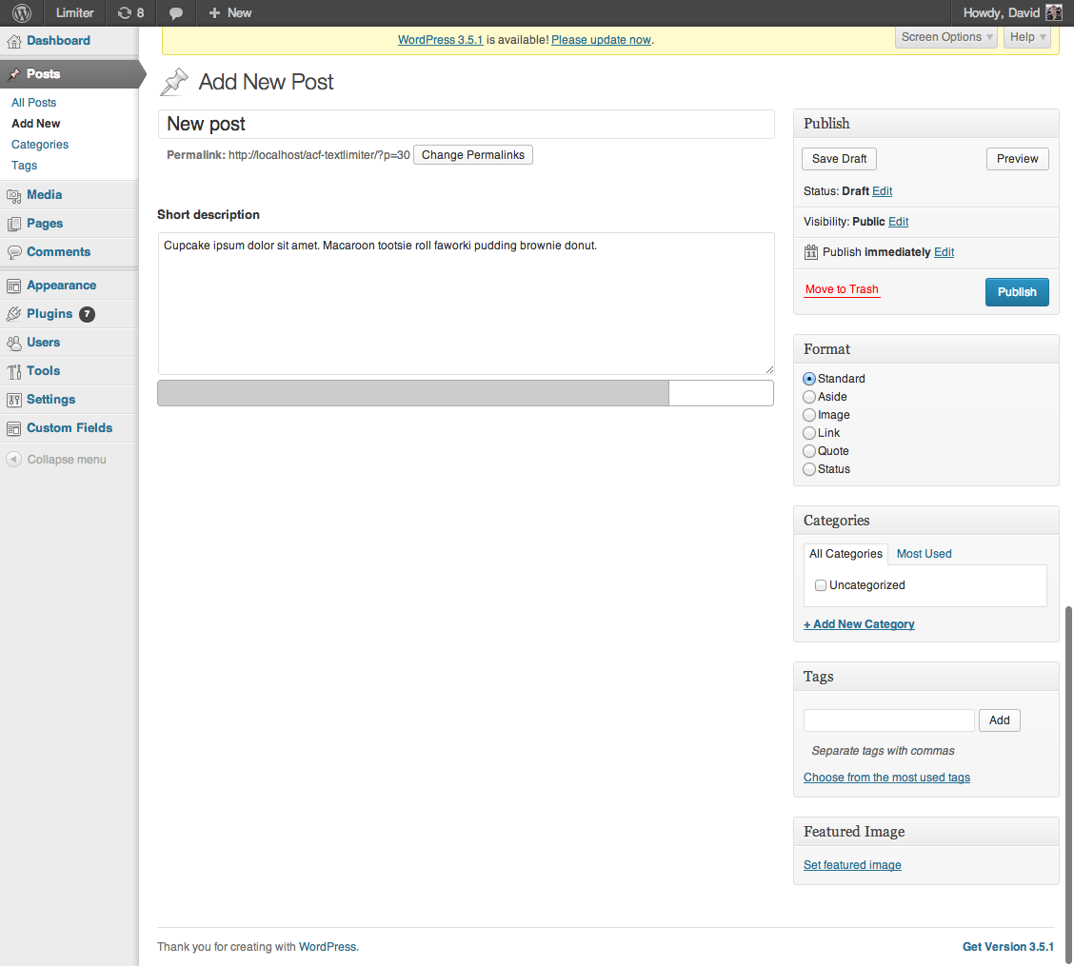The image size is (1074, 966).
Task: Select the Image post format
Action: pyautogui.click(x=809, y=415)
